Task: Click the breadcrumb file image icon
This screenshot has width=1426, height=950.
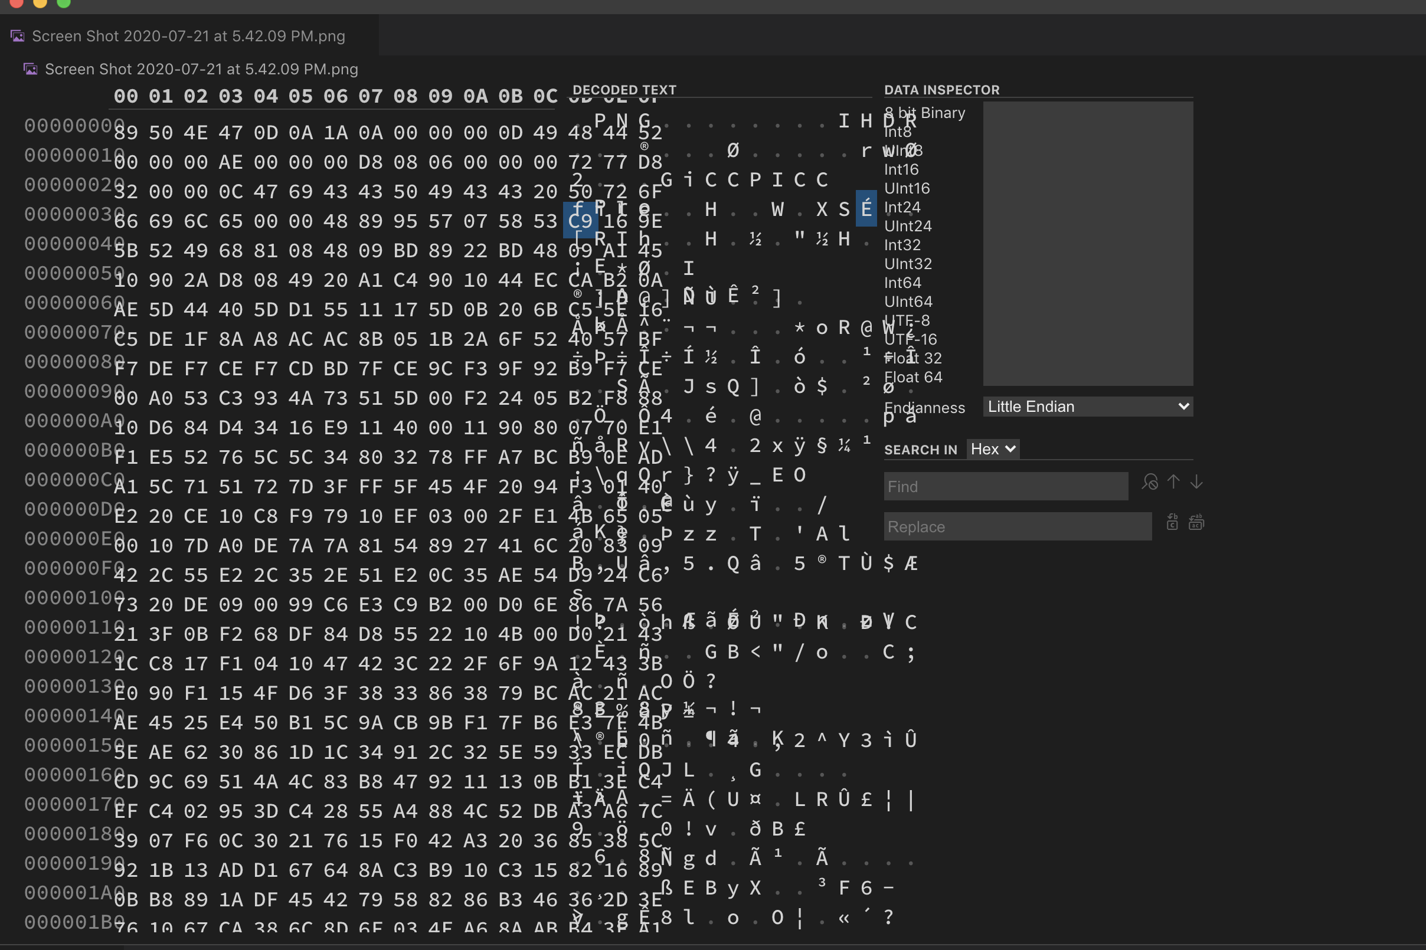Action: [30, 69]
